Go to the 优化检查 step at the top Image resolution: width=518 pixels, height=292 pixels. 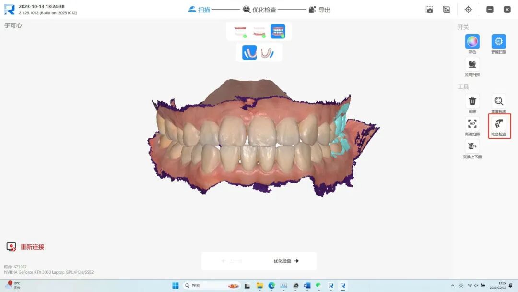point(259,10)
